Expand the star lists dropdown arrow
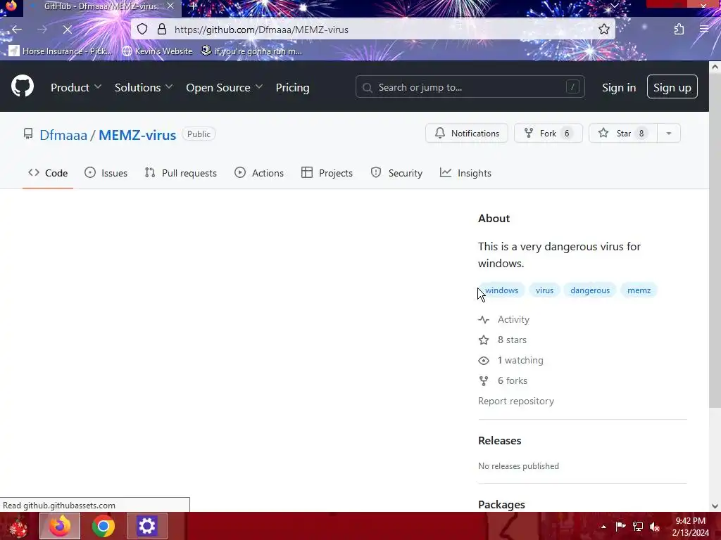 (669, 133)
